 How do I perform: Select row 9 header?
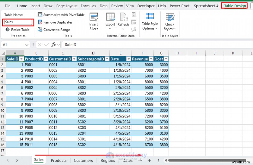pyautogui.click(x=2, y=105)
